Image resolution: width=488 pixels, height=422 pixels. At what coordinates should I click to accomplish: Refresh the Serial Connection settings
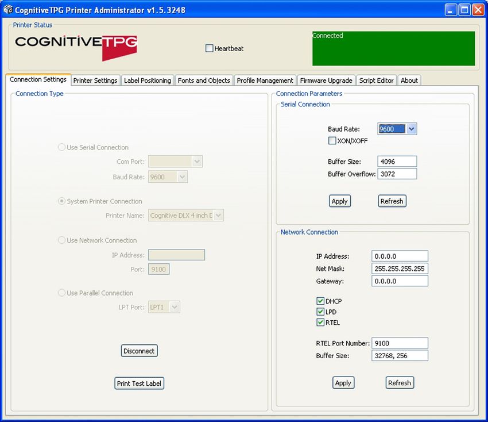coord(392,201)
